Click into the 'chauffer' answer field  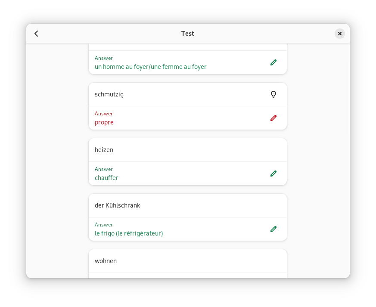[188, 174]
